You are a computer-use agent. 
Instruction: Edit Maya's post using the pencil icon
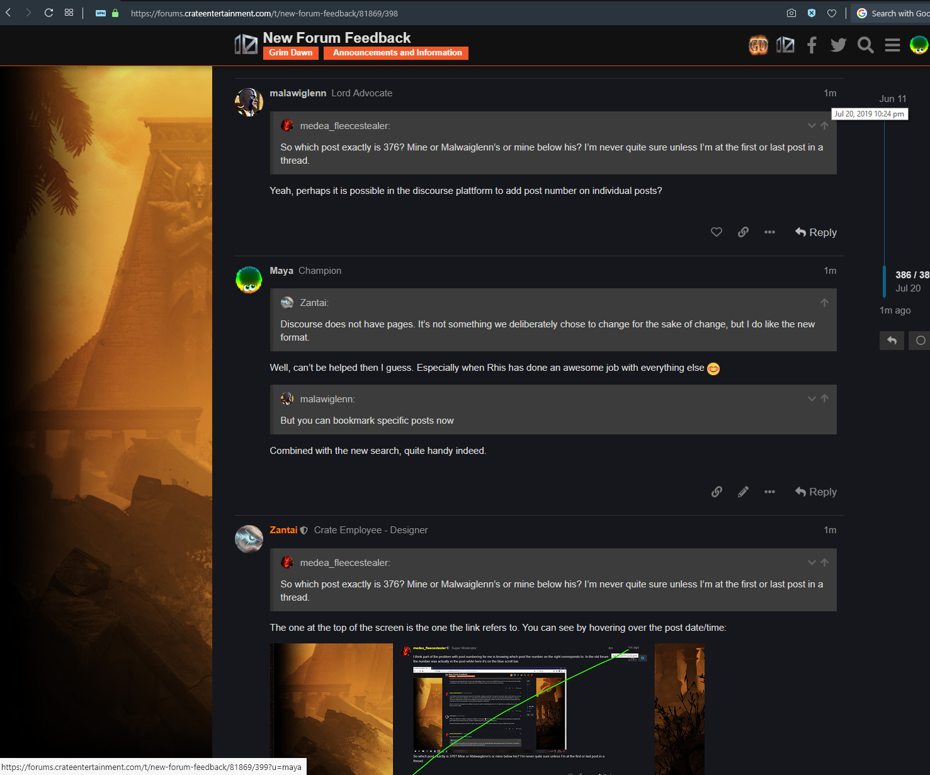pos(743,492)
